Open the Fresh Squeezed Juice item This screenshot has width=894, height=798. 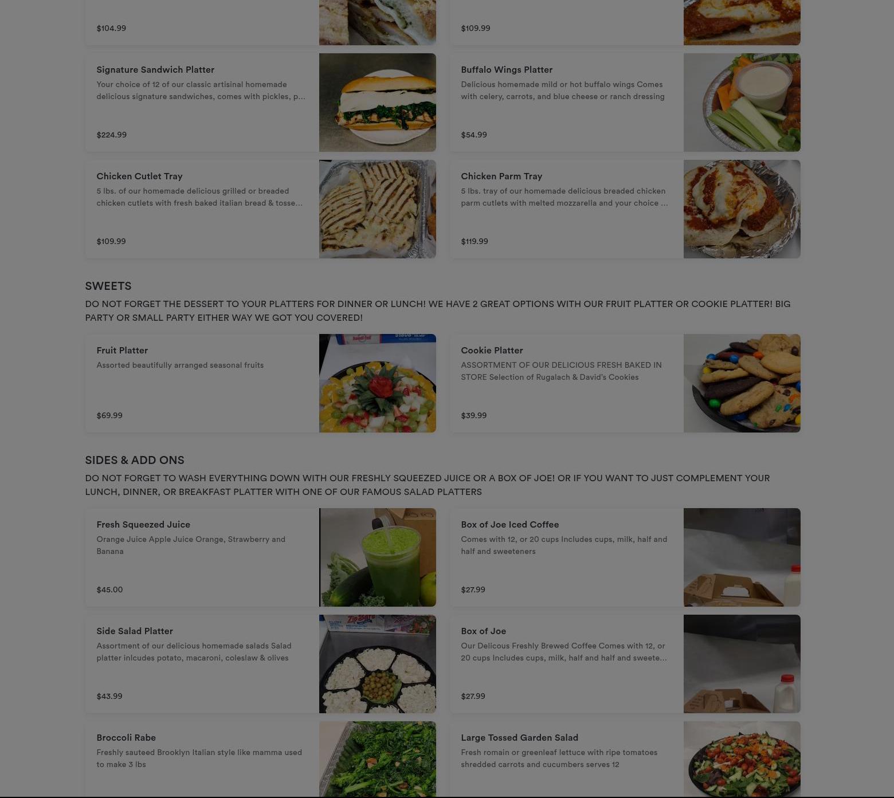pos(260,557)
